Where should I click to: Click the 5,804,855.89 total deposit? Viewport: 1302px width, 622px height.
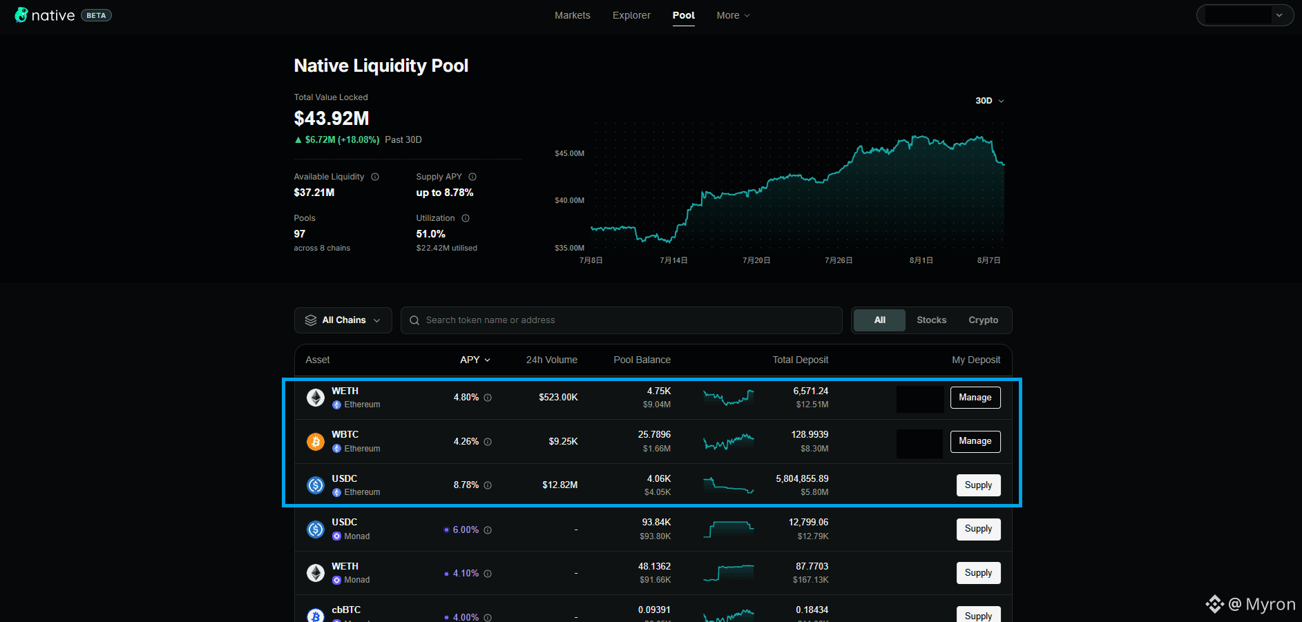coord(802,478)
